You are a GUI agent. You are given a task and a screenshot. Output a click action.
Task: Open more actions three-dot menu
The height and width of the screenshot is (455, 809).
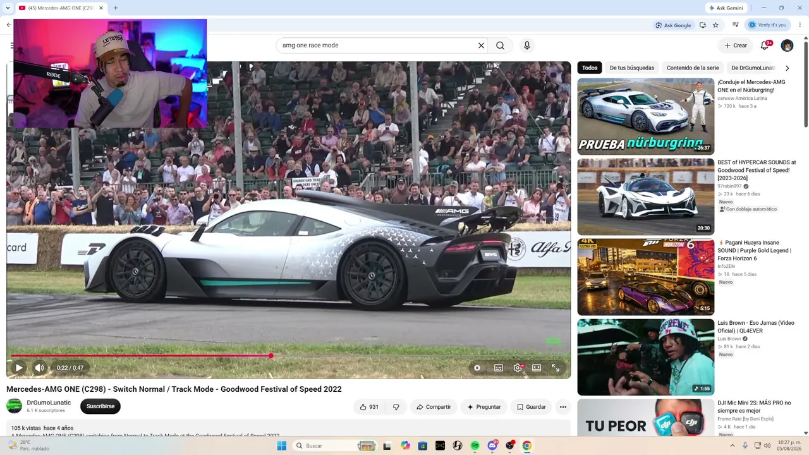[x=563, y=407]
